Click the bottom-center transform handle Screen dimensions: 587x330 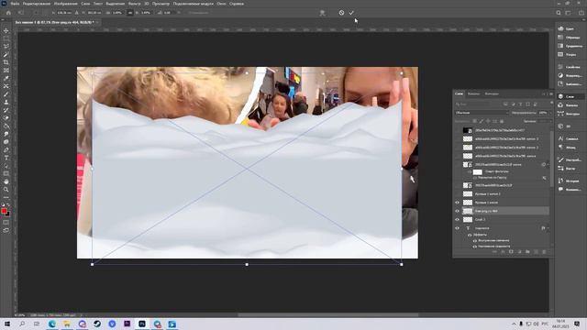pos(247,265)
